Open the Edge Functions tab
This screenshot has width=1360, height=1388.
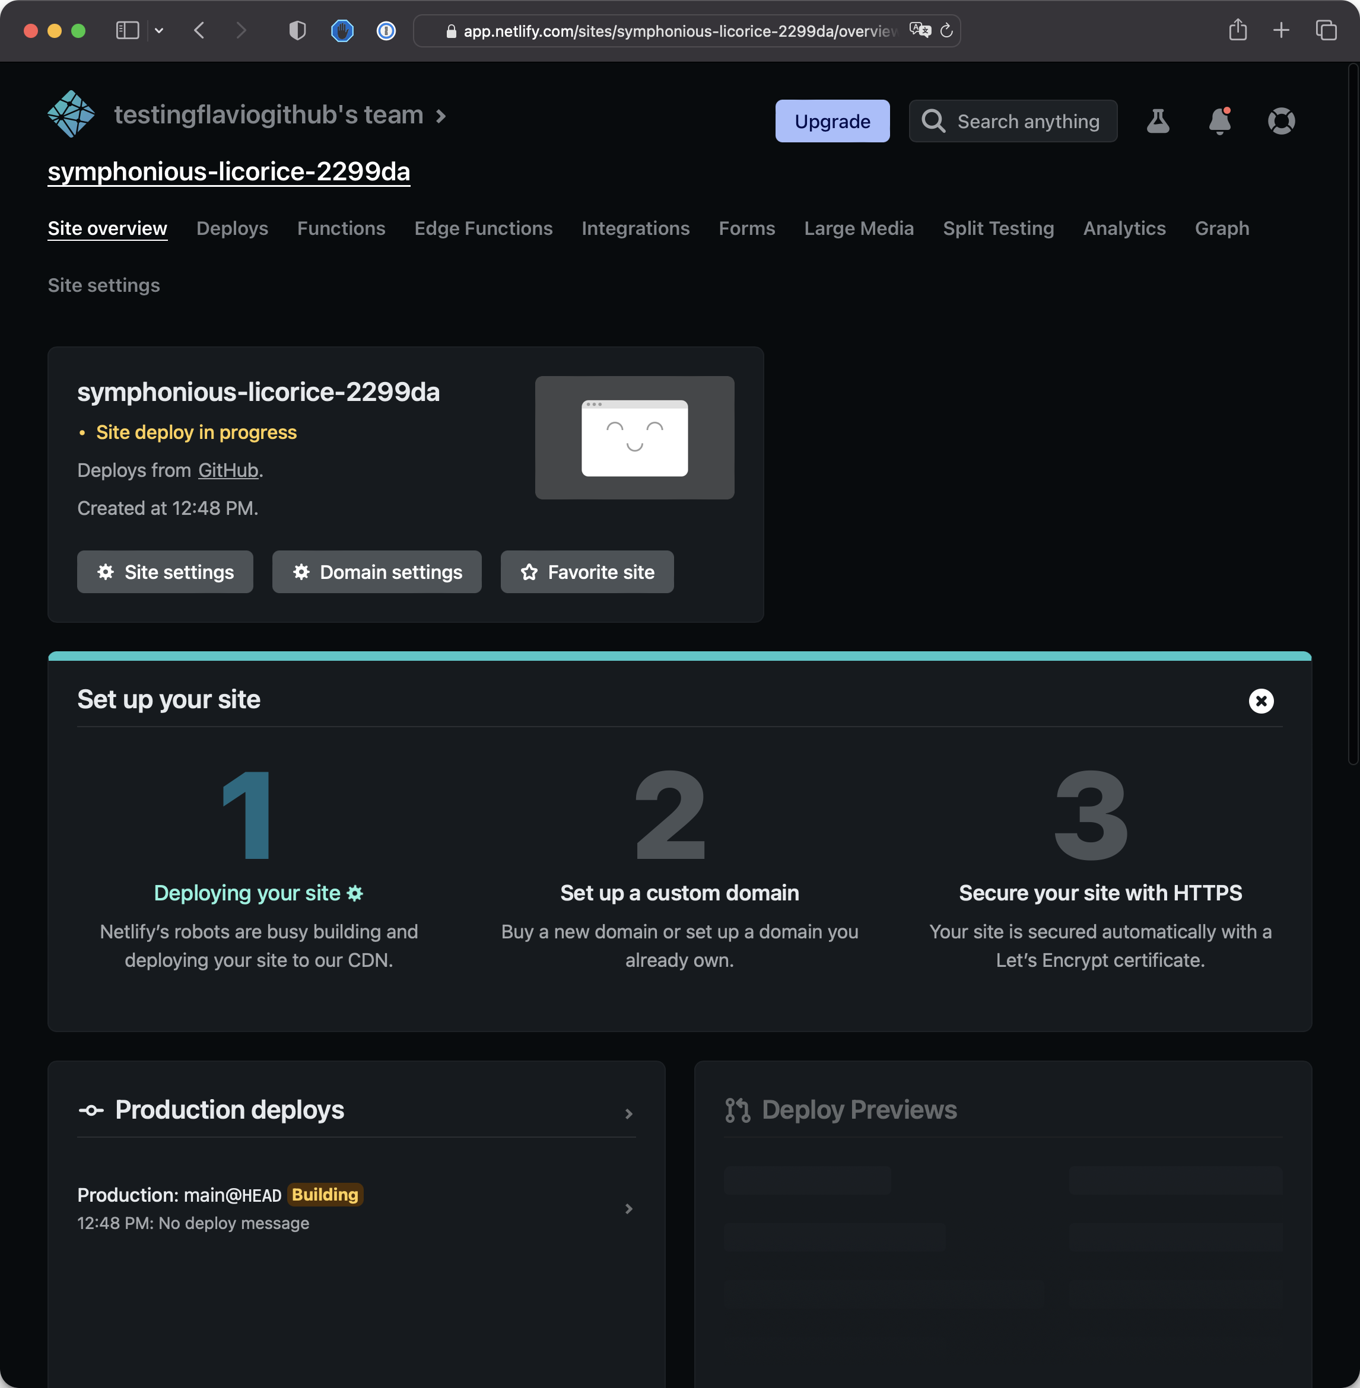click(x=483, y=228)
